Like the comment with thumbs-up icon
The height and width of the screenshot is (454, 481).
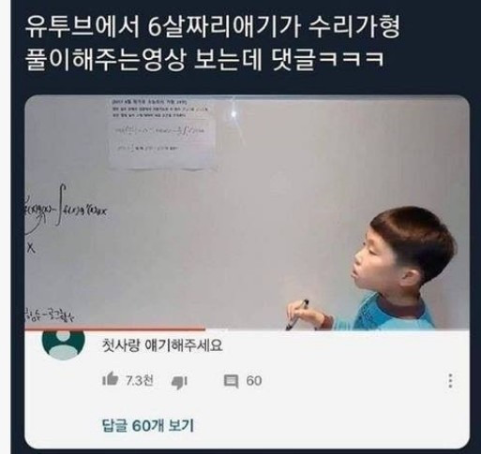110,380
